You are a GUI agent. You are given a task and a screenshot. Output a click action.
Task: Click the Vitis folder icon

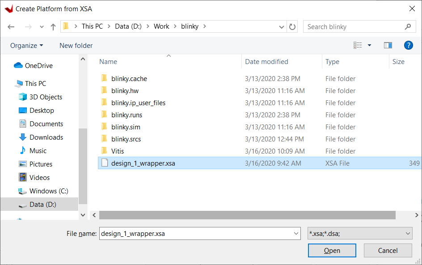pyautogui.click(x=105, y=151)
